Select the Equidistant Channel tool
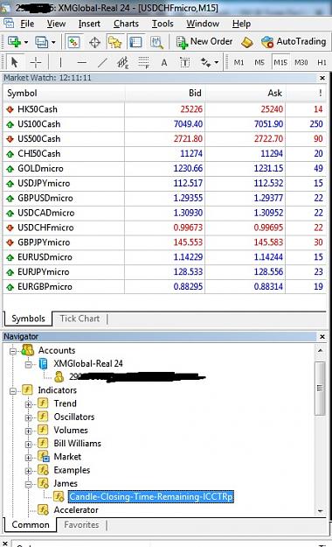Screen dimensions: 332x547 coord(122,62)
